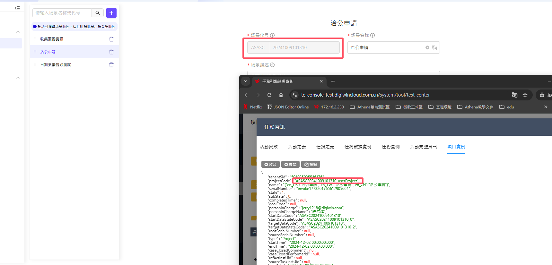The width and height of the screenshot is (552, 265).
Task: Open browser home page
Action: click(281, 95)
